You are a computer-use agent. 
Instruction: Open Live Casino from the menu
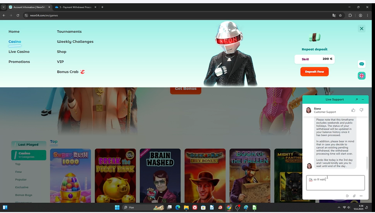click(19, 52)
